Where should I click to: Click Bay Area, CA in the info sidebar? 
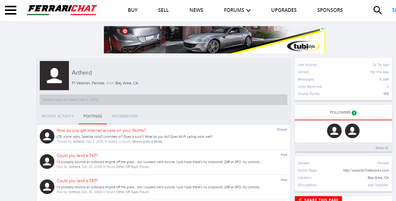click(378, 178)
